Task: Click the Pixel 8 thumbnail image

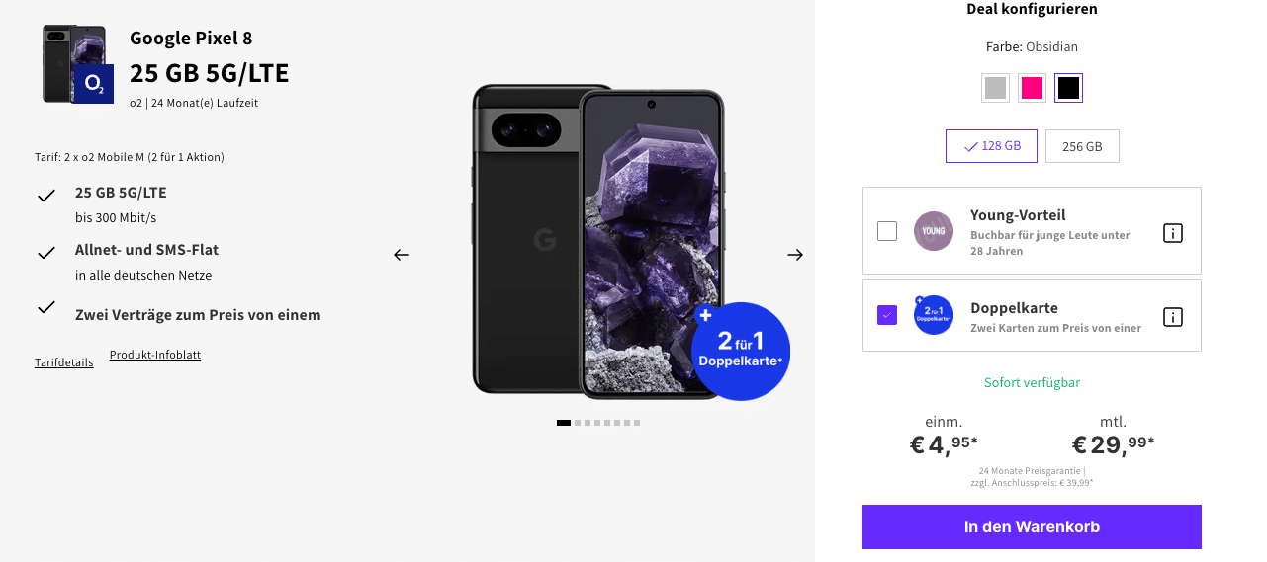Action: (x=74, y=63)
